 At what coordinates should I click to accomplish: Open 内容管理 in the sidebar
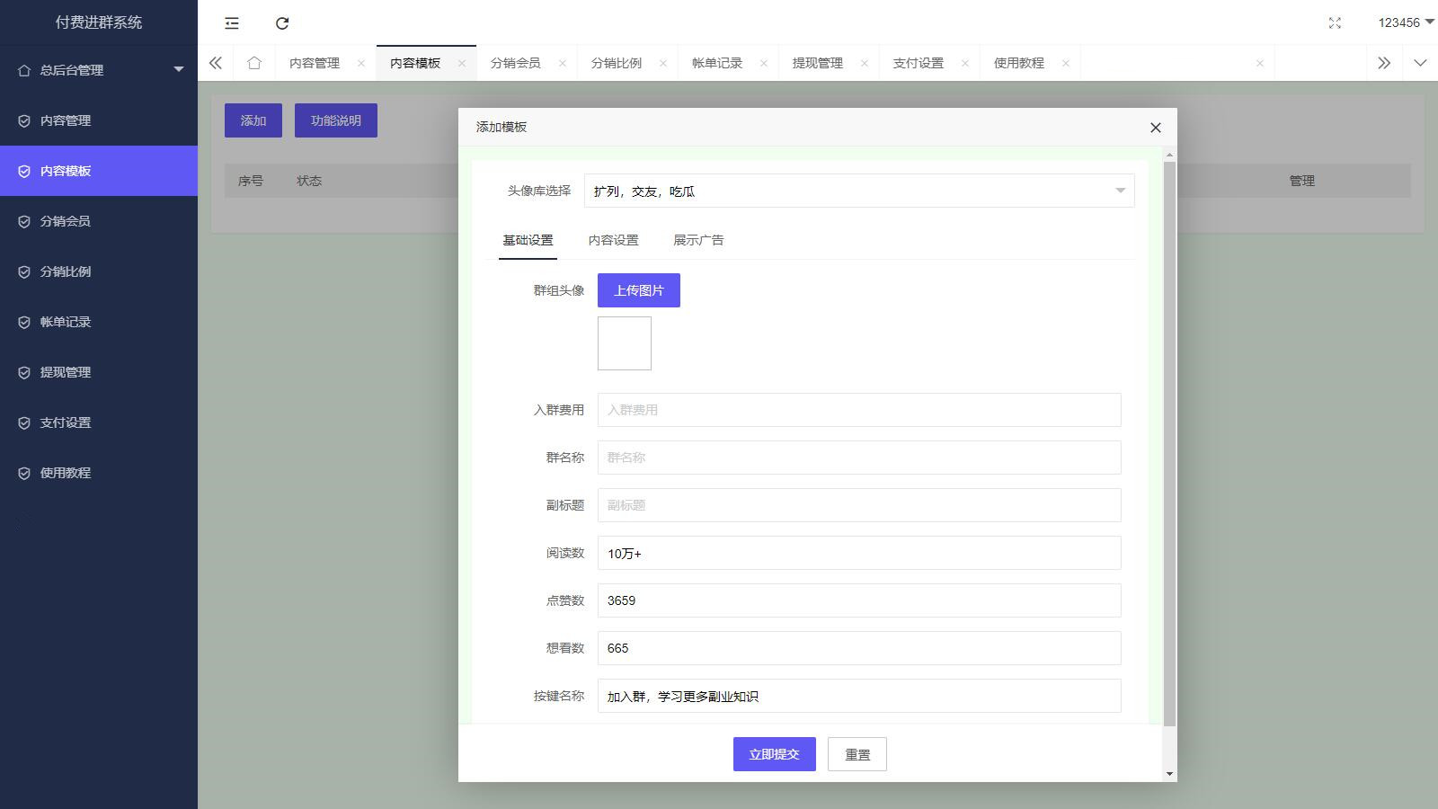pyautogui.click(x=99, y=120)
